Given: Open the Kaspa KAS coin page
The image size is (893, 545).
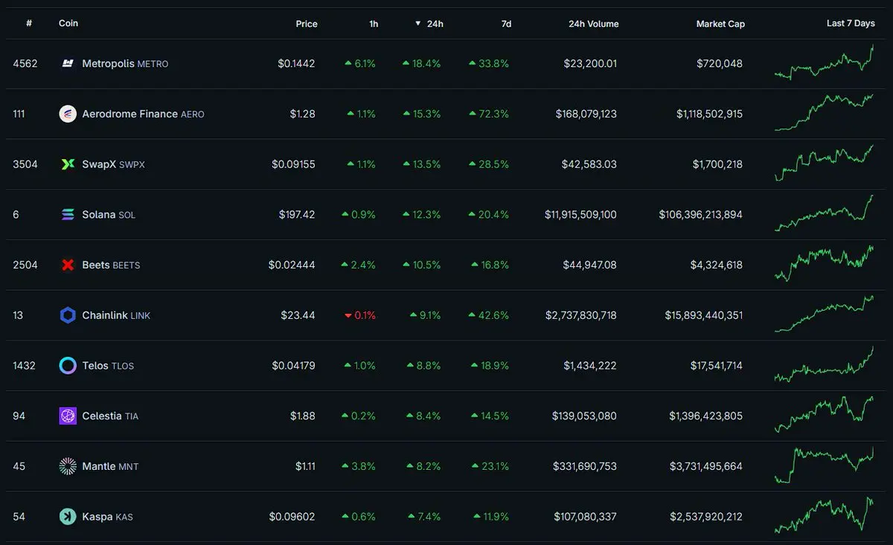Looking at the screenshot, I should coord(107,516).
